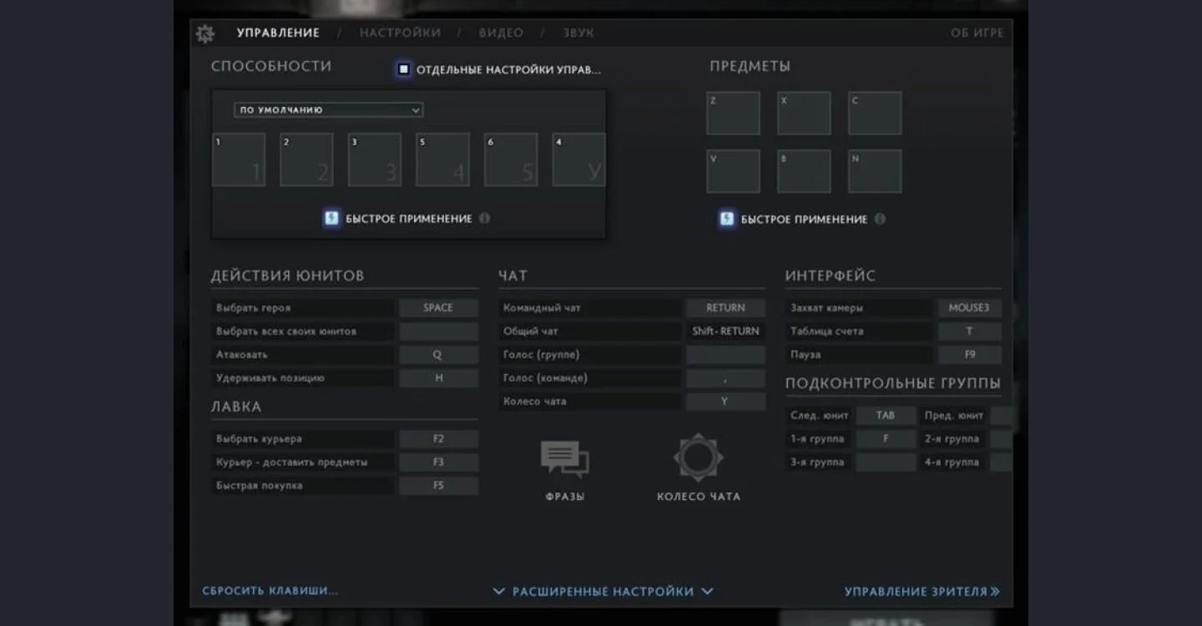Click the Атаковать label
The width and height of the screenshot is (1202, 626).
point(242,355)
